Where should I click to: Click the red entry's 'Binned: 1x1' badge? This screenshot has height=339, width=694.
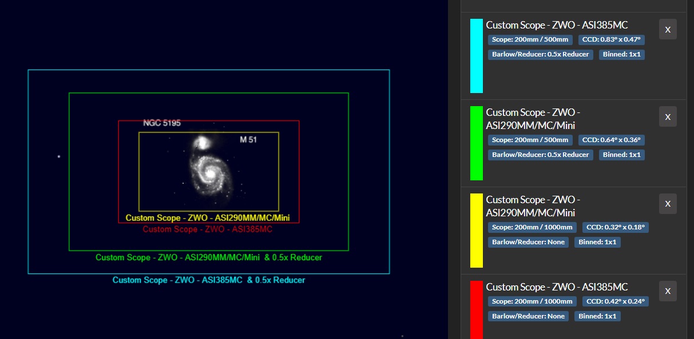point(598,316)
